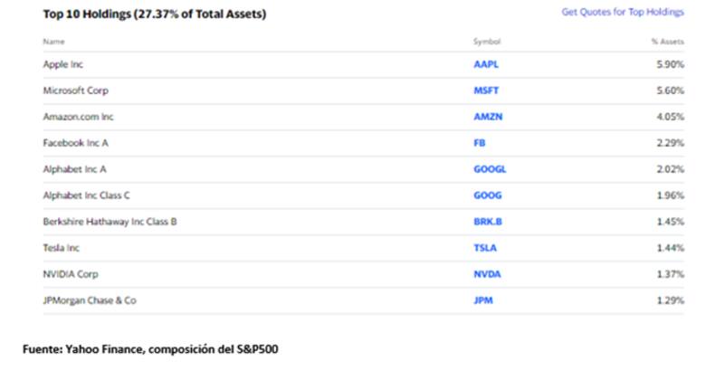Click the NVDA ticker link
The width and height of the screenshot is (724, 371).
(x=486, y=273)
